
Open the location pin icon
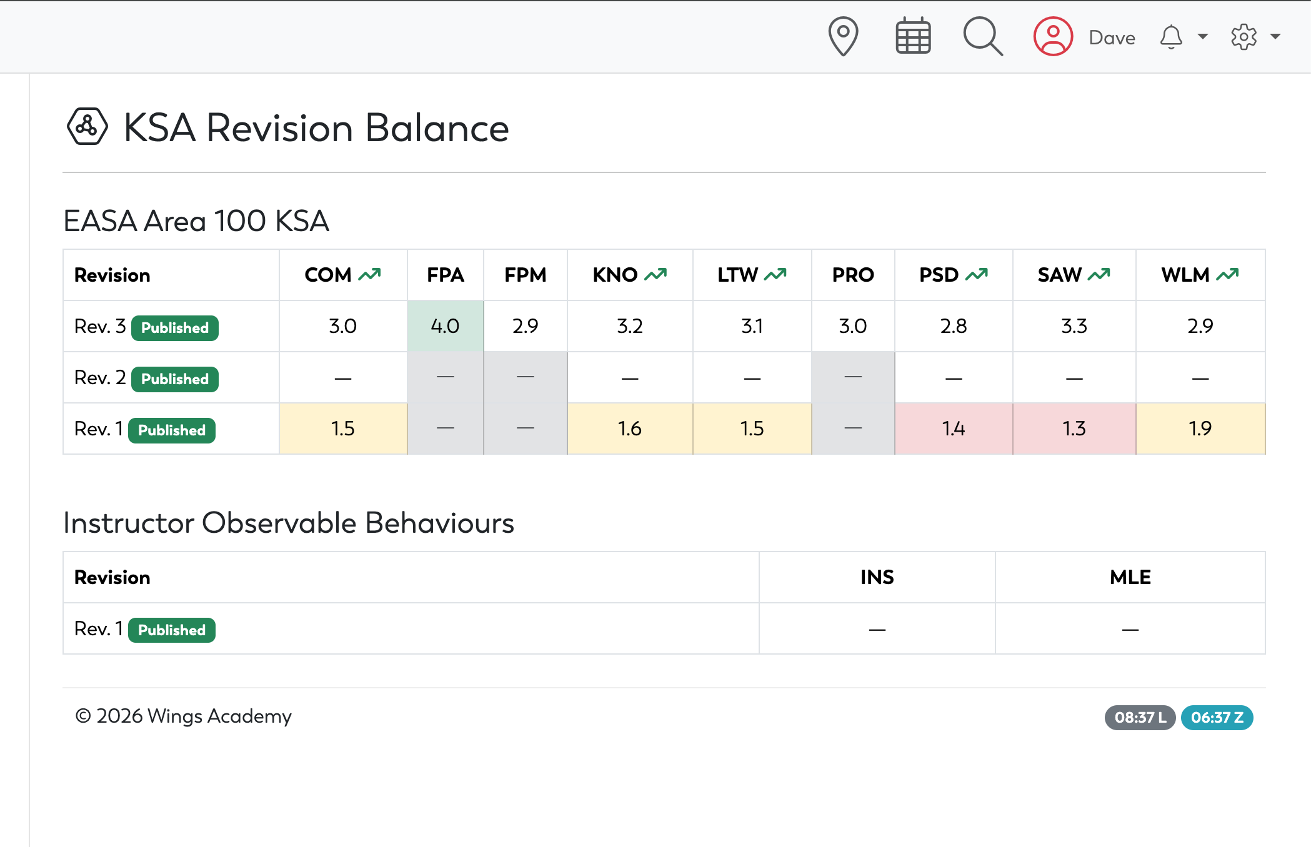click(843, 36)
